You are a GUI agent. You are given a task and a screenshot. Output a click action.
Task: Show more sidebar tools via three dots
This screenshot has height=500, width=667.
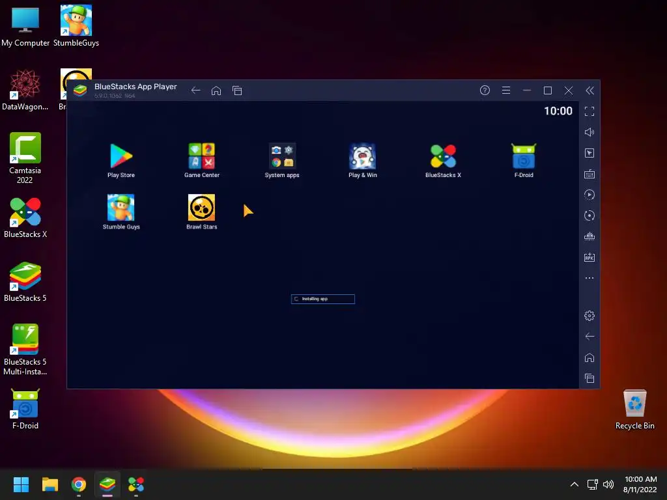(589, 278)
